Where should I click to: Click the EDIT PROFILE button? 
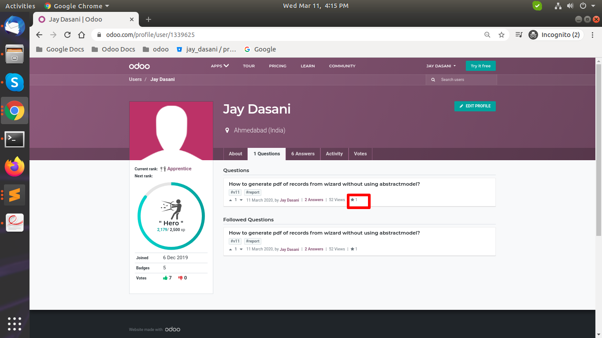[475, 106]
